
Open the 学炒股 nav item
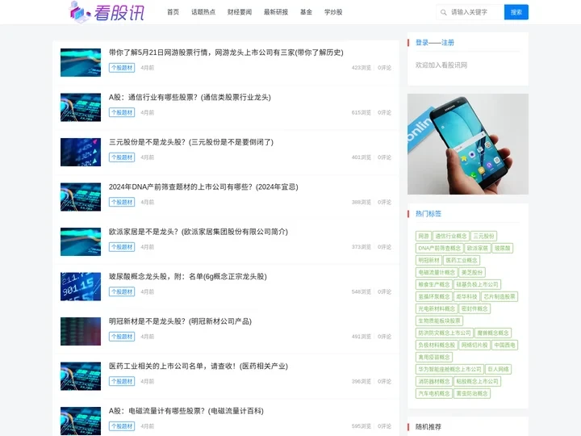point(333,12)
